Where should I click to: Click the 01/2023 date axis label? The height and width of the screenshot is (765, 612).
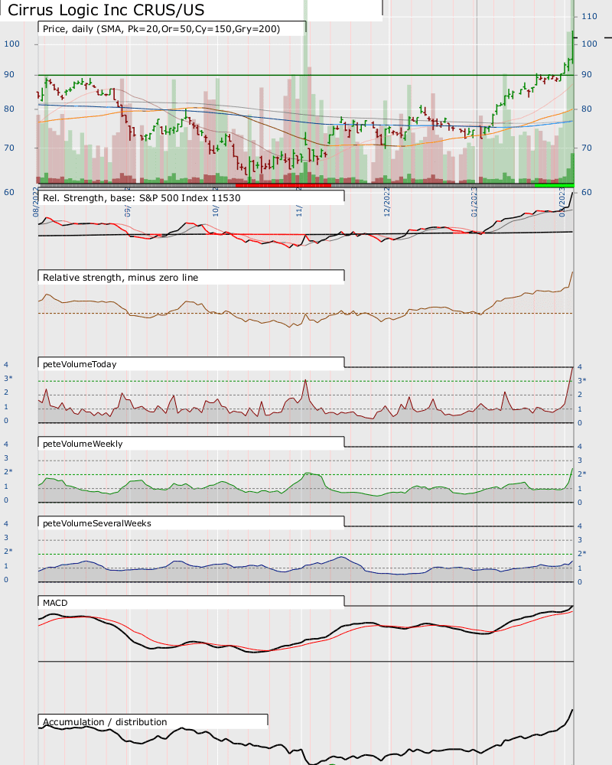coord(474,201)
